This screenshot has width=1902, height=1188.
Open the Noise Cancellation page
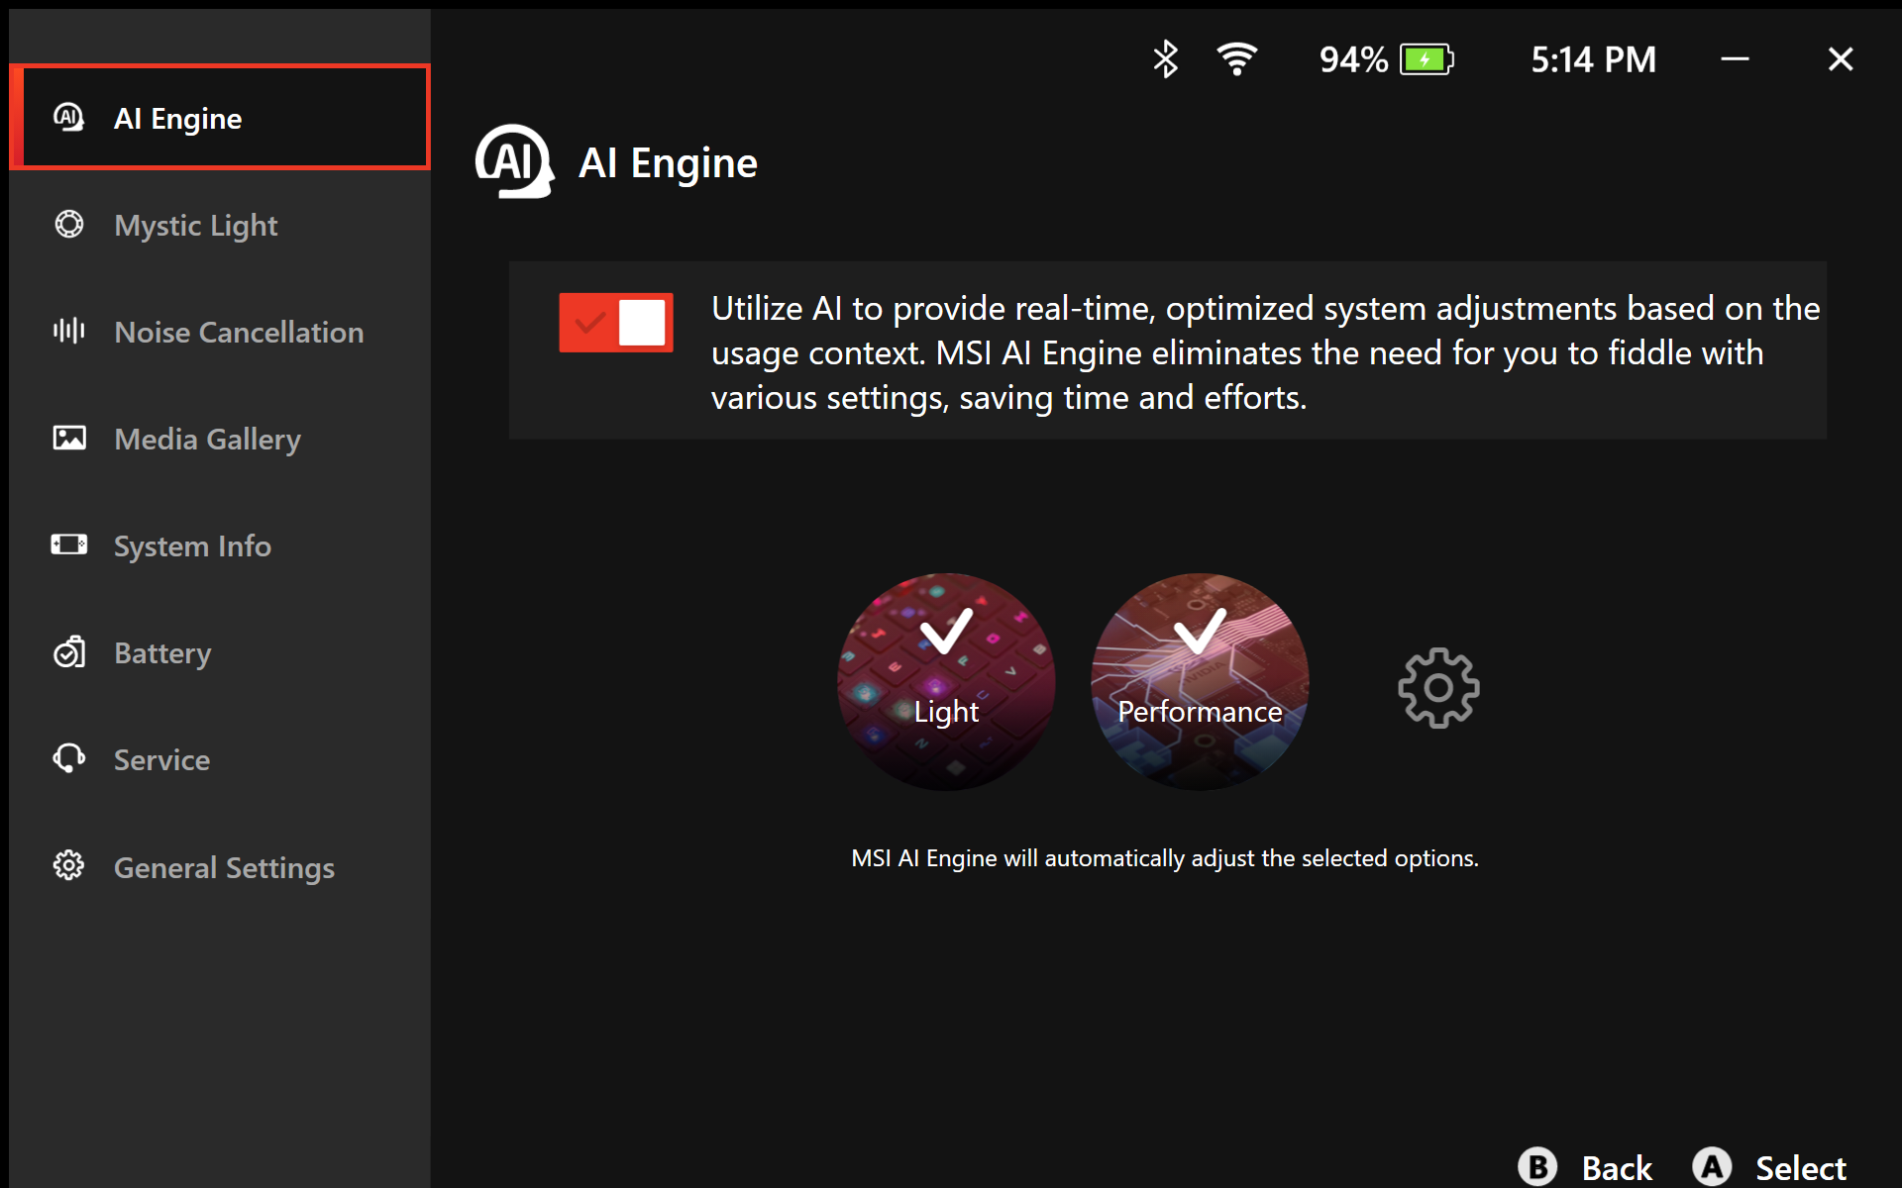[x=239, y=332]
